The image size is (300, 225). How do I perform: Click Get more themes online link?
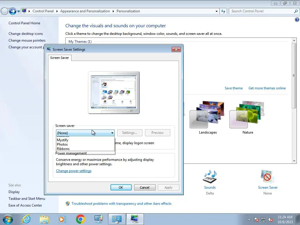click(x=267, y=88)
